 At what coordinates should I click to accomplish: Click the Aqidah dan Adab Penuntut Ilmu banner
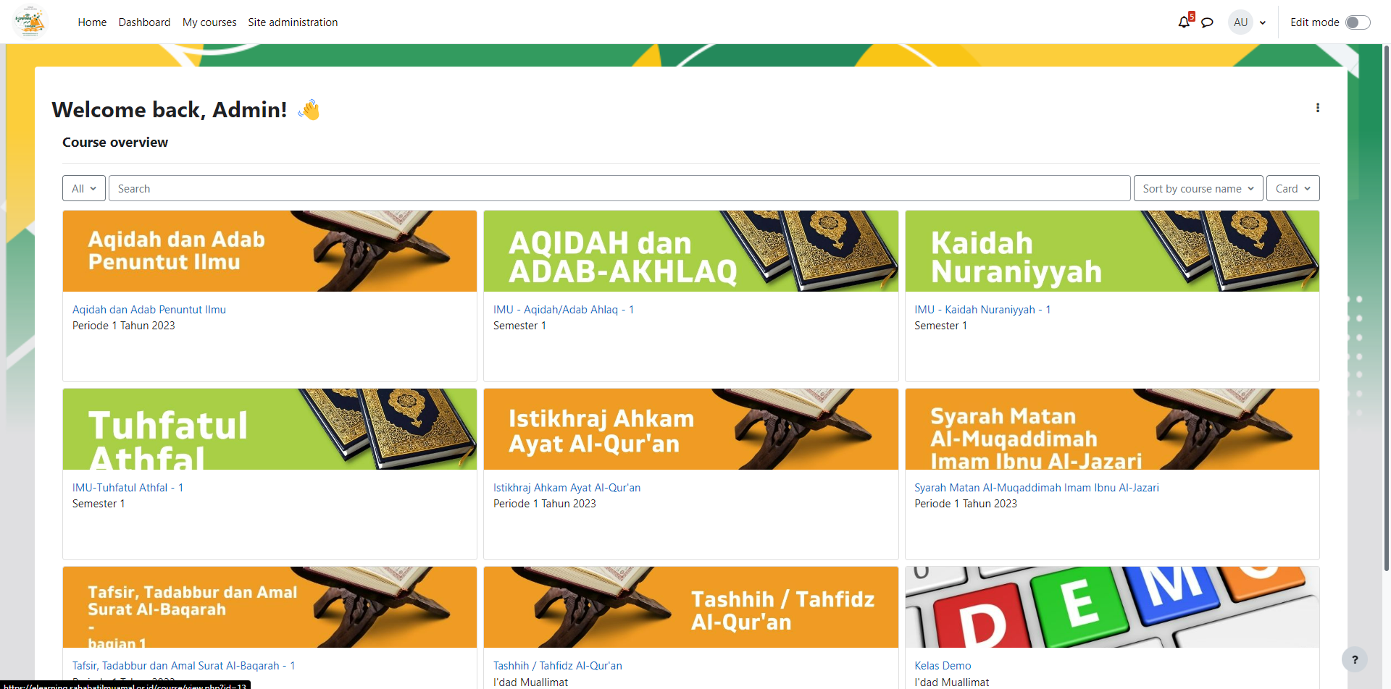(270, 251)
